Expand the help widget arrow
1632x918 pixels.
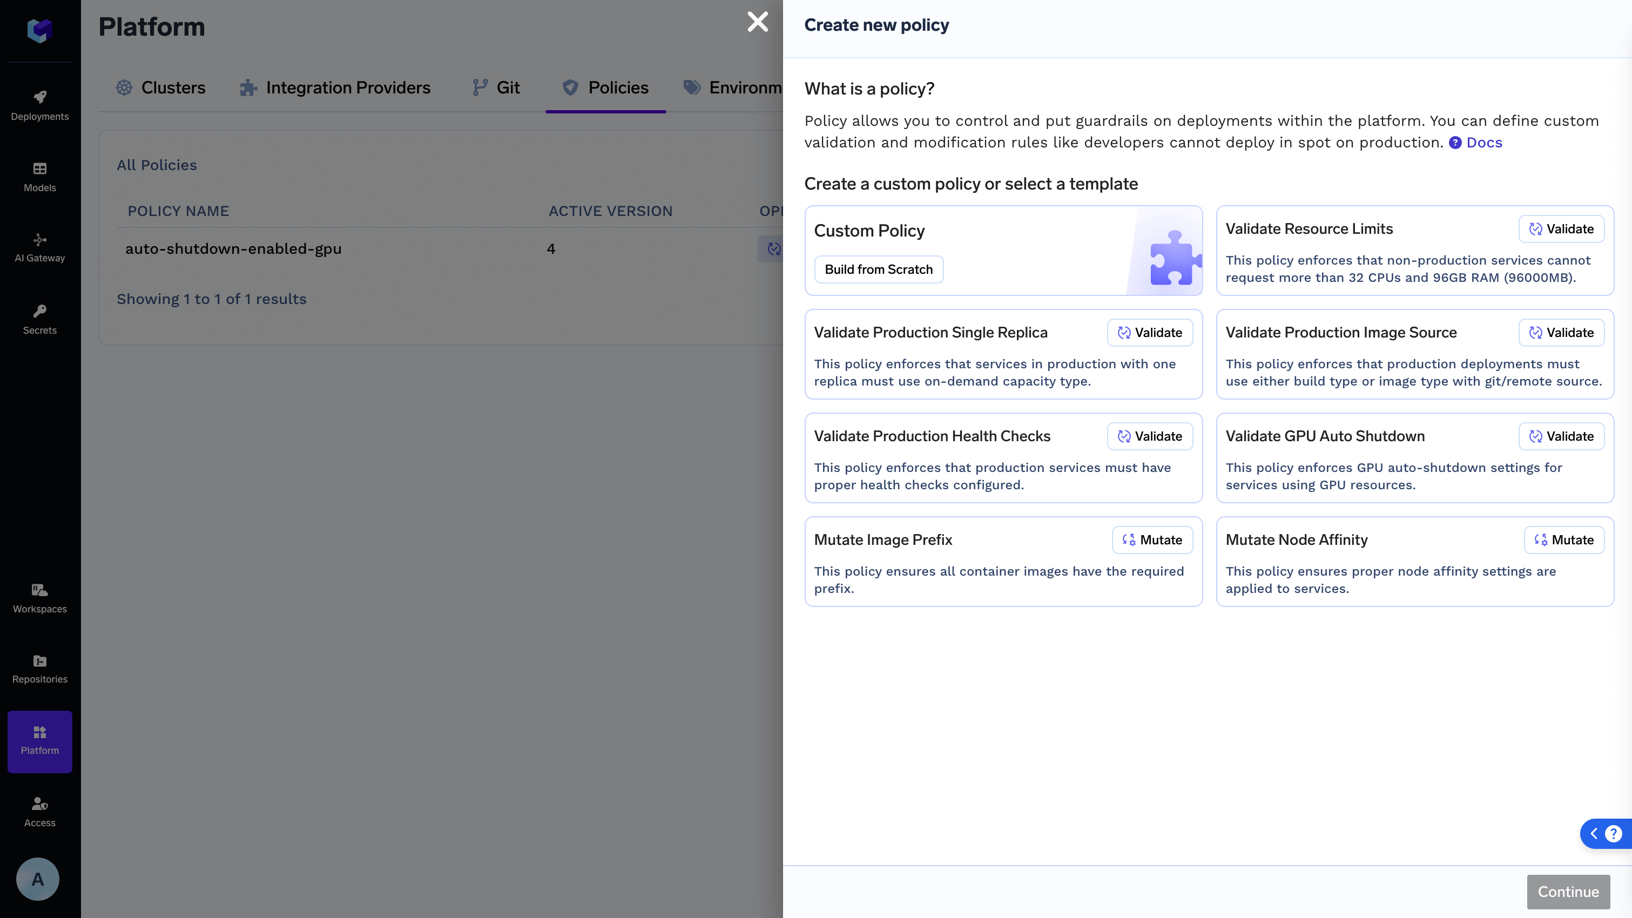coord(1594,834)
